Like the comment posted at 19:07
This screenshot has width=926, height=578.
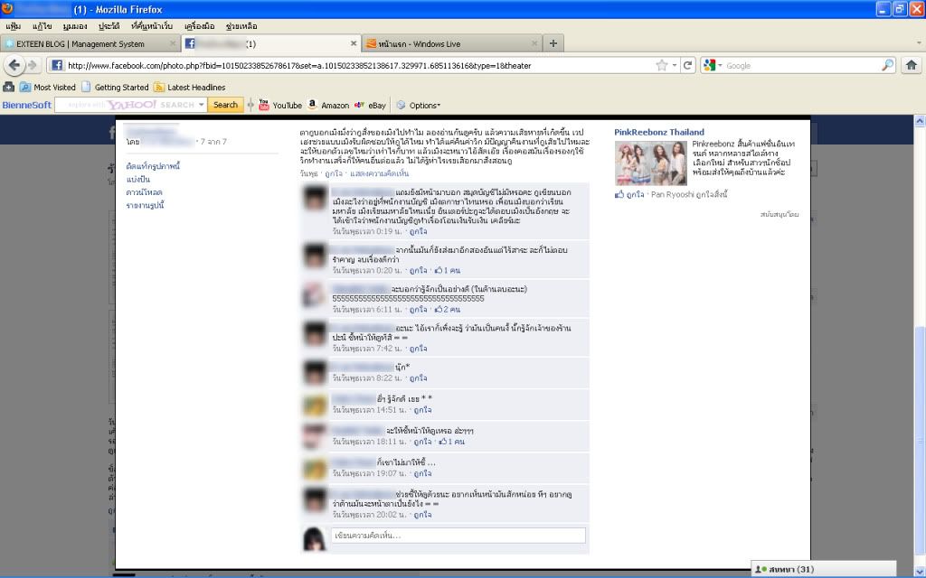(423, 473)
